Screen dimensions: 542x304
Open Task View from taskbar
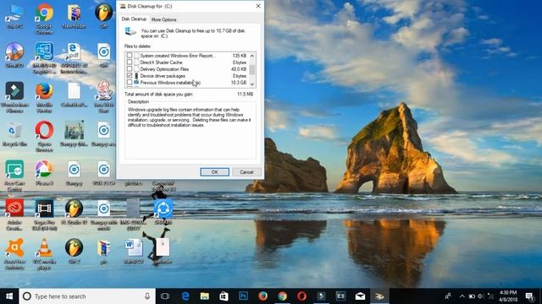(165, 296)
